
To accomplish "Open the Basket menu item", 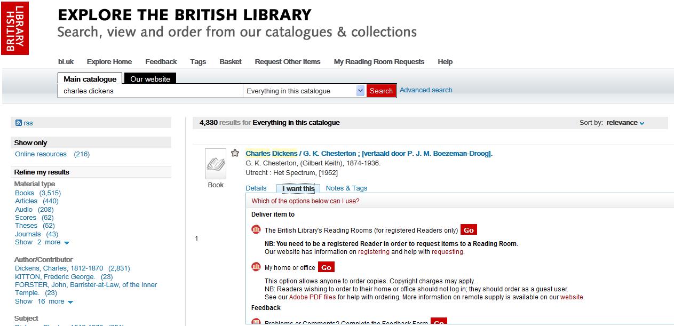I will [x=231, y=62].
